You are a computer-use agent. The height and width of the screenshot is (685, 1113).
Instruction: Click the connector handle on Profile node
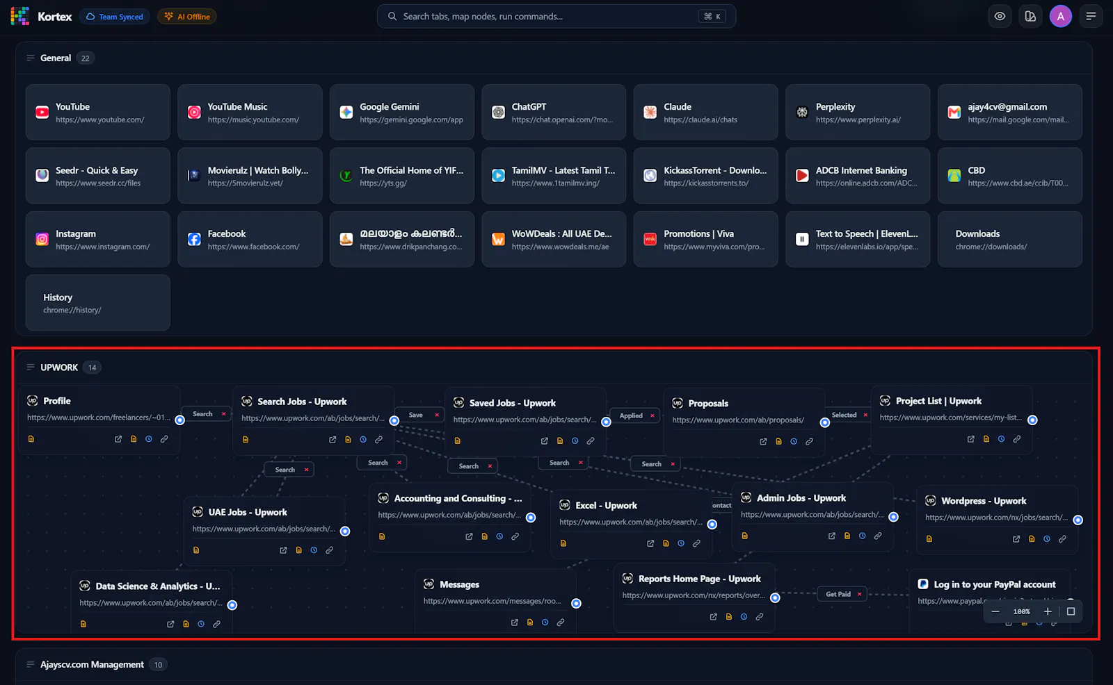tap(179, 420)
